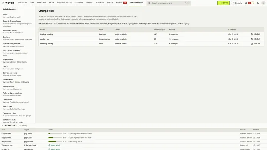Select the backup-catalog consumer name
The height and width of the screenshot is (150, 267).
(x=46, y=34)
